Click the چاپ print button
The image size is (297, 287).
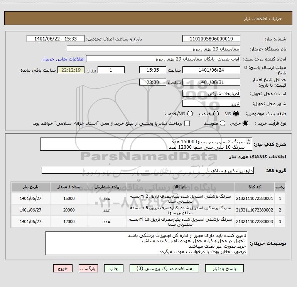pyautogui.click(x=114, y=269)
